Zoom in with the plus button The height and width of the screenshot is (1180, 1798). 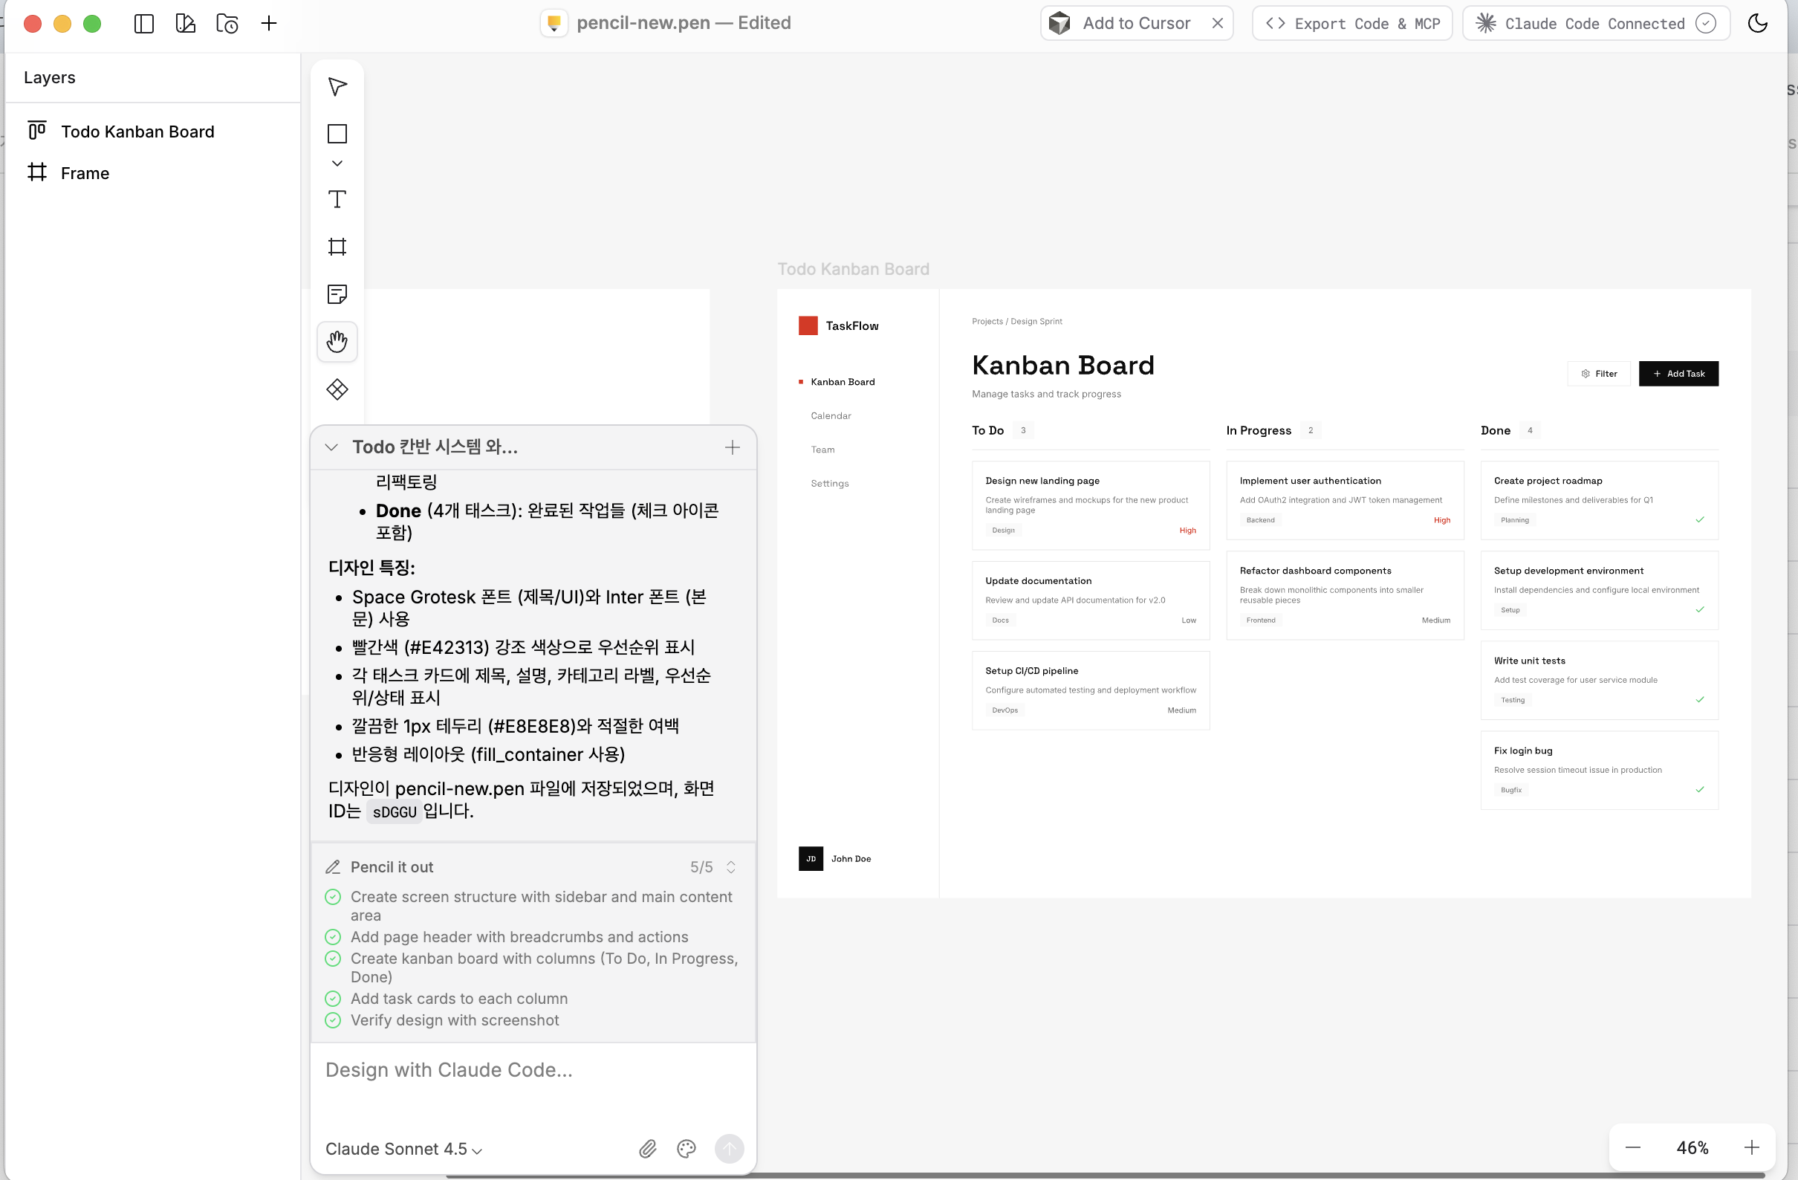tap(1751, 1147)
